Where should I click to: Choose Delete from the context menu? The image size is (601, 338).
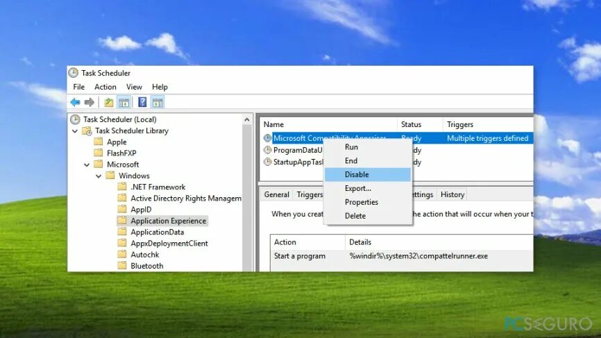[x=368, y=216]
